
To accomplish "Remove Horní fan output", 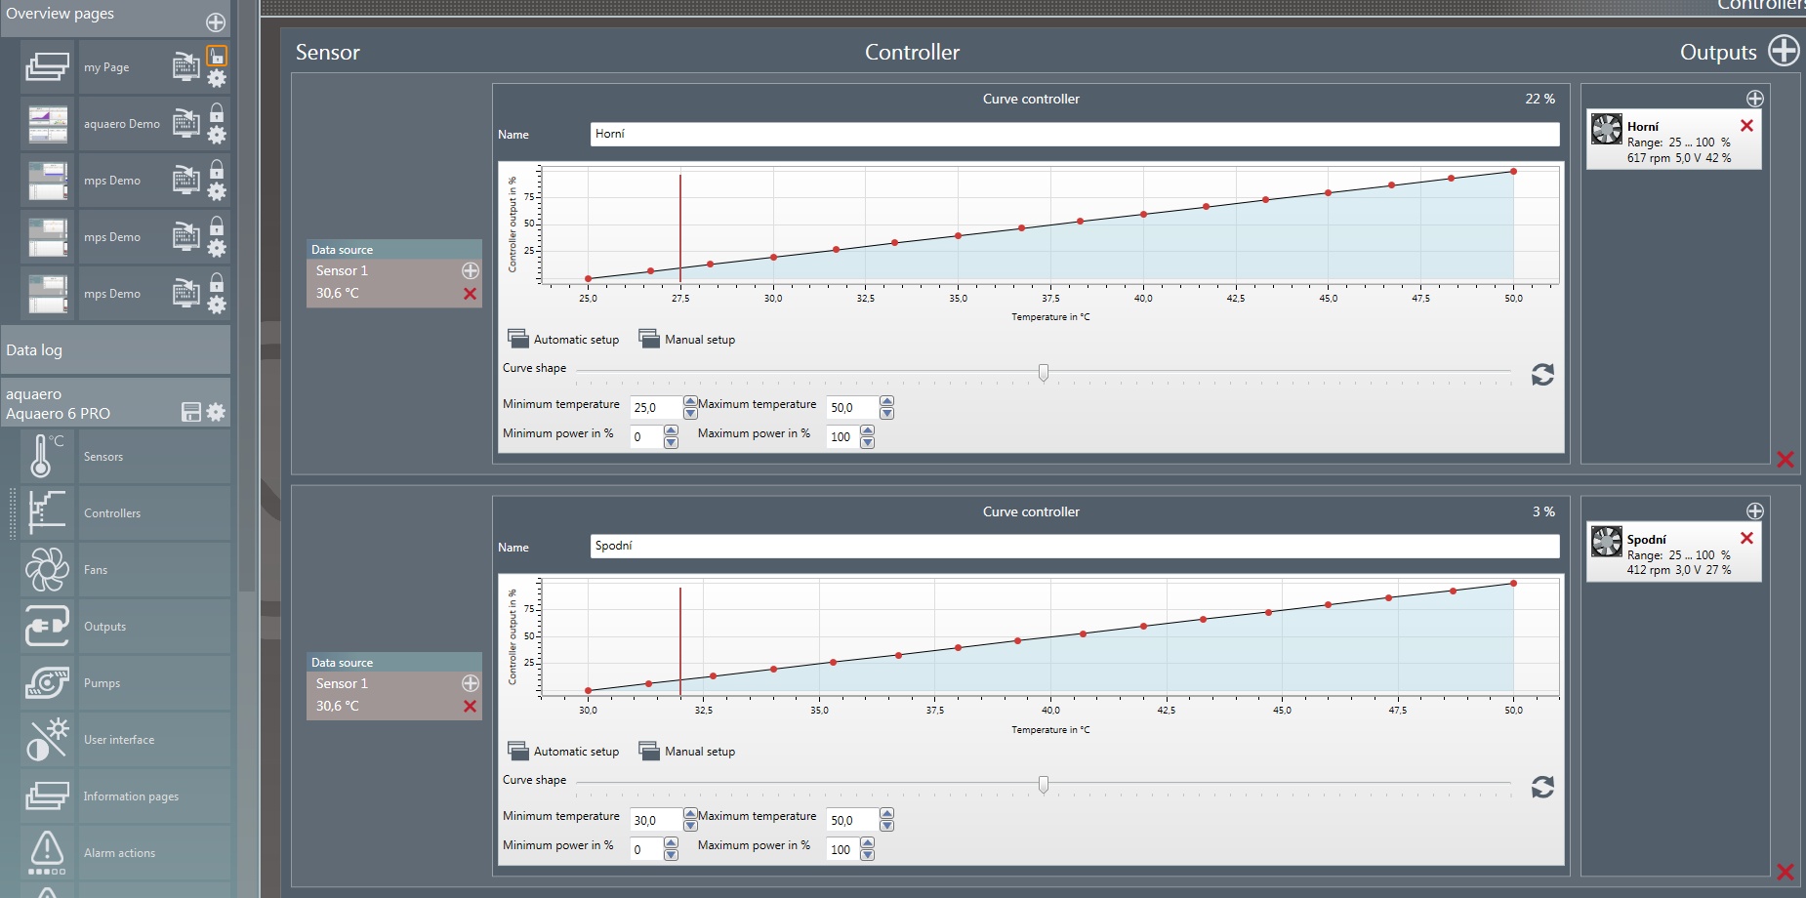I will (1746, 125).
